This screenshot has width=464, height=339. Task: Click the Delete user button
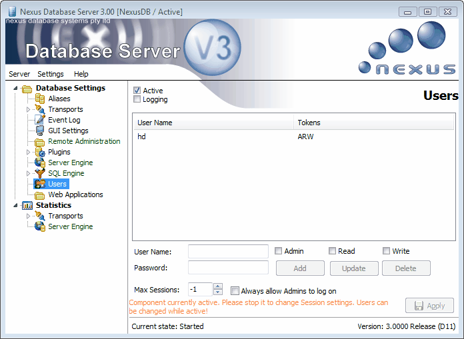[406, 268]
